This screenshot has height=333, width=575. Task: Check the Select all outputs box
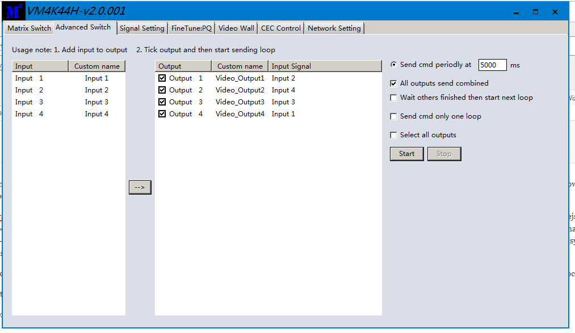[393, 135]
